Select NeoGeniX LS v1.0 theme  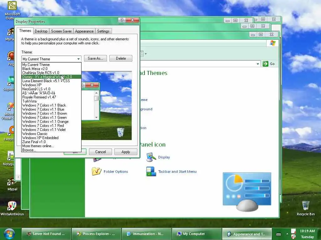[x=51, y=89]
